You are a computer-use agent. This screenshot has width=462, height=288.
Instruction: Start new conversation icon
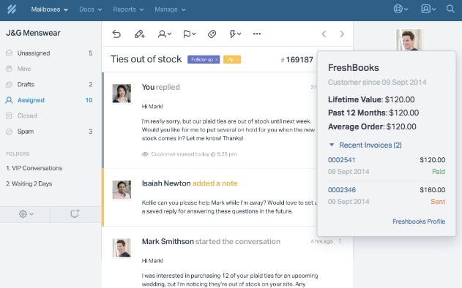click(x=75, y=213)
